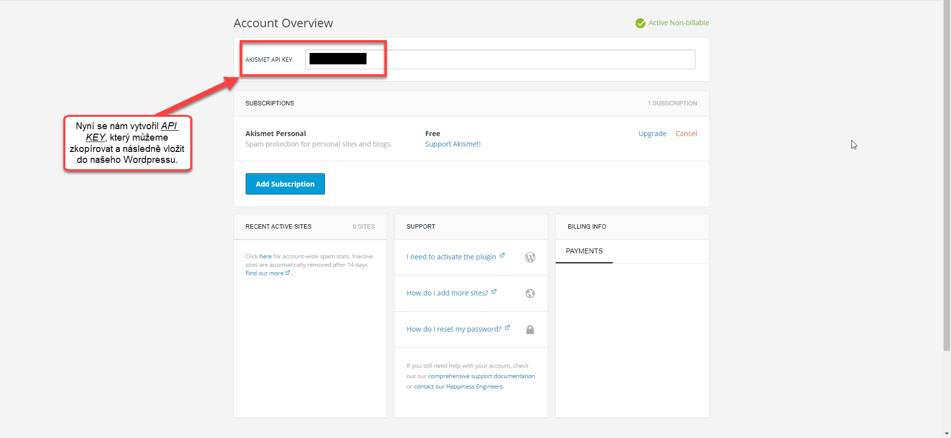Click the WordPress logo icon in Support
Image resolution: width=951 pixels, height=438 pixels.
coord(530,257)
